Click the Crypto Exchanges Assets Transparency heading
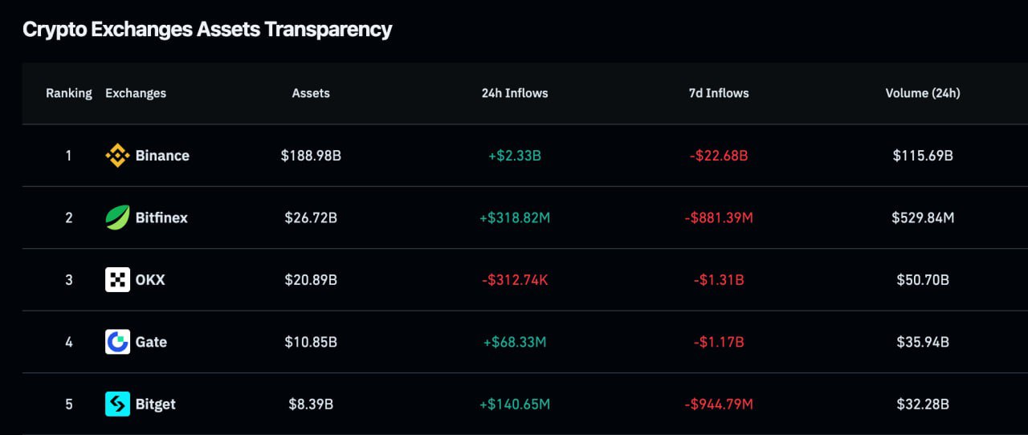The height and width of the screenshot is (435, 1028). (207, 30)
